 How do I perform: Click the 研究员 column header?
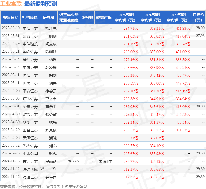click(x=48, y=18)
